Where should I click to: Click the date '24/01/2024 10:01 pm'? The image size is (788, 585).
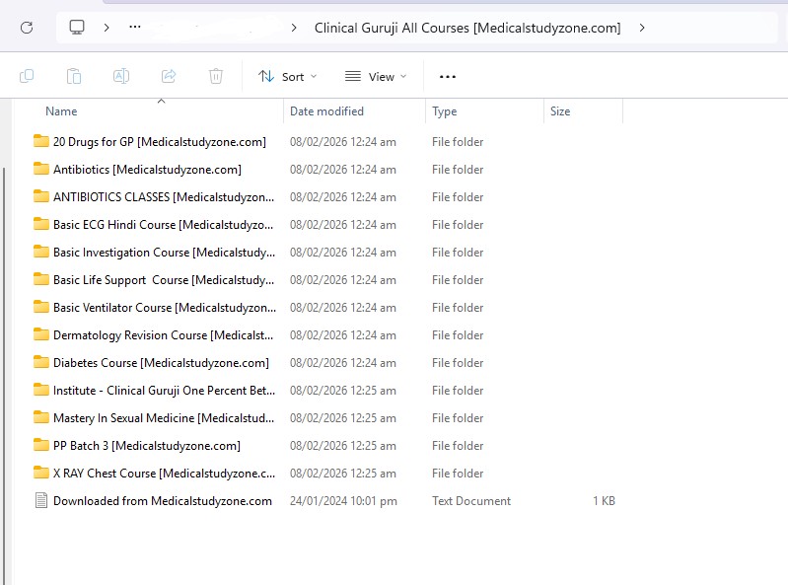coord(343,501)
